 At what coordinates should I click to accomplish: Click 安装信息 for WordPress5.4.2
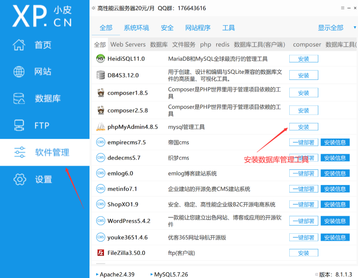click(335, 221)
